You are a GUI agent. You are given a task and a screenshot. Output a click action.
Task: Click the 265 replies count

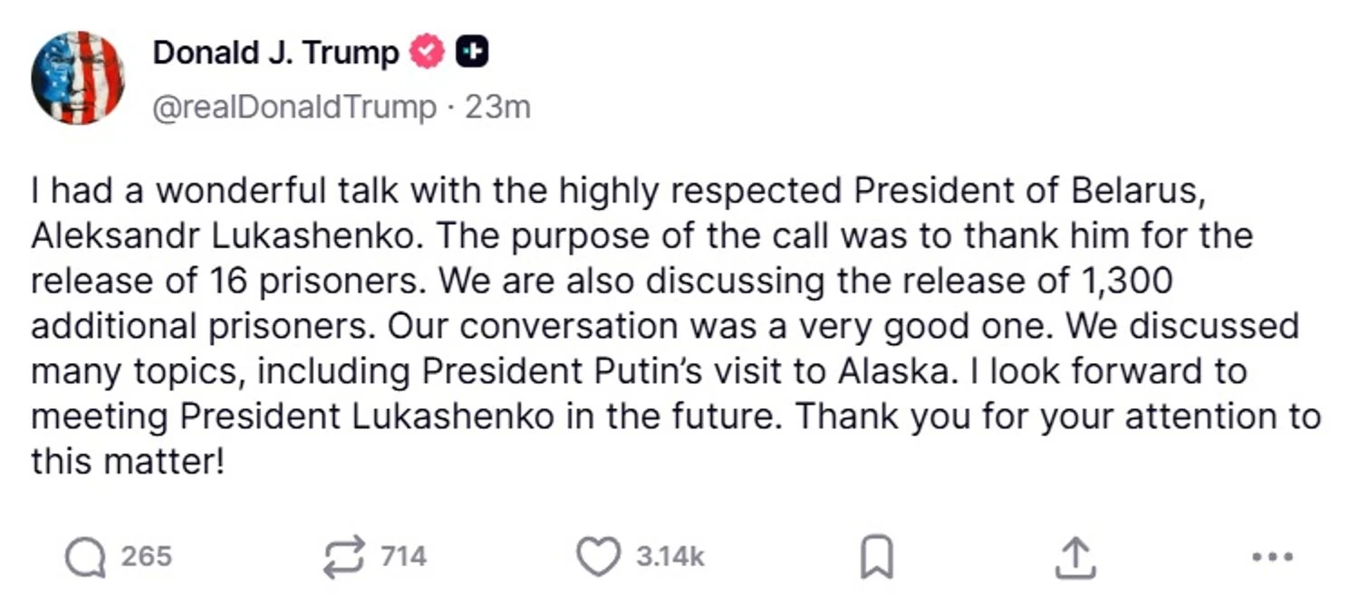pos(146,556)
